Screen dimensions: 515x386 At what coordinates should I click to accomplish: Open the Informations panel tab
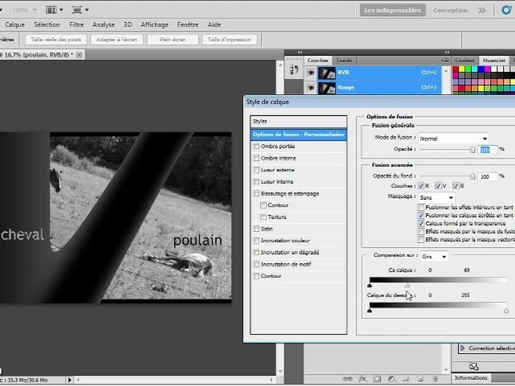(x=471, y=378)
